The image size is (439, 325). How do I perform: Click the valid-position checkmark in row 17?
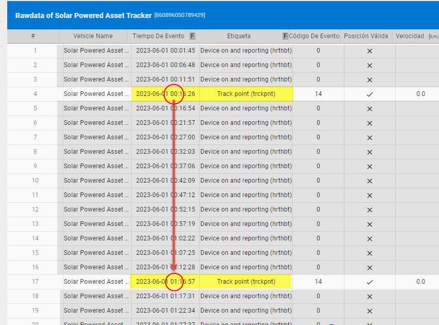coord(369,282)
